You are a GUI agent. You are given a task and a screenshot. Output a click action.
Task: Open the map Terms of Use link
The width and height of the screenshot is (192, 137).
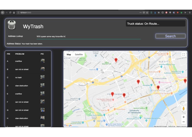172,126
